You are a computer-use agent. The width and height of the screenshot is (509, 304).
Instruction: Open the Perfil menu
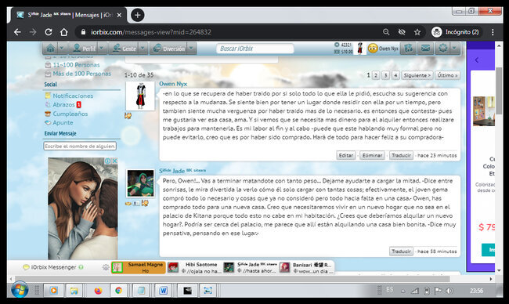84,49
